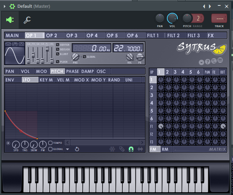Go to the previous preset arrow
This screenshot has width=233, height=195.
204,6
